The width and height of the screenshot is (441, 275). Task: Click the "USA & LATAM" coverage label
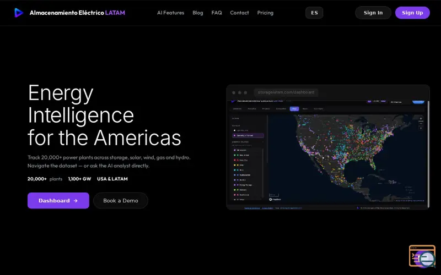click(112, 179)
